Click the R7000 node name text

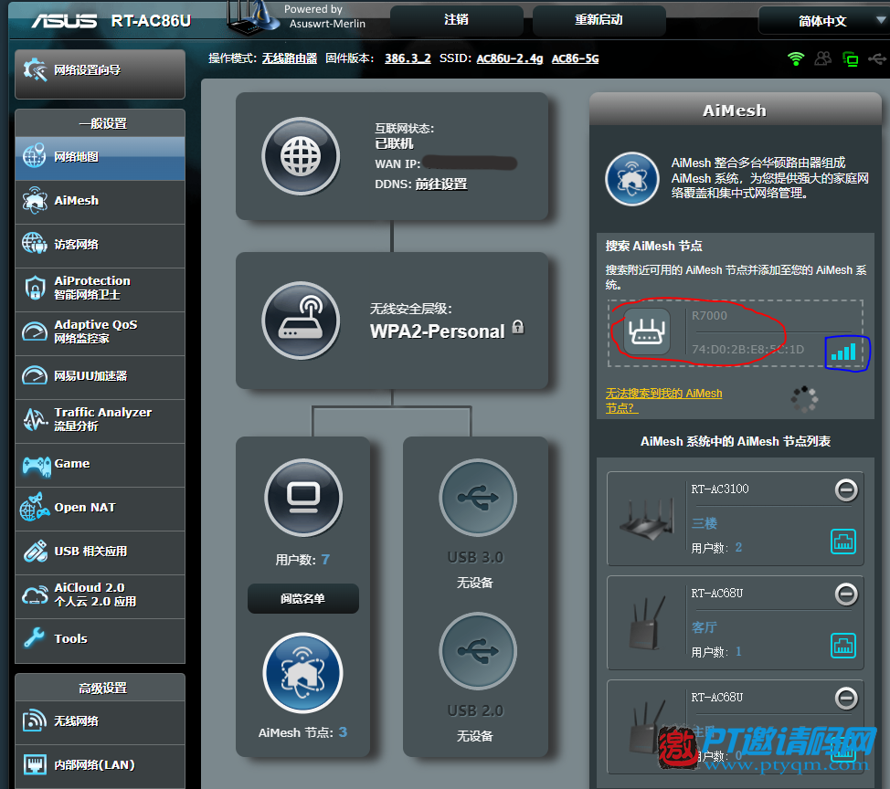tap(709, 316)
